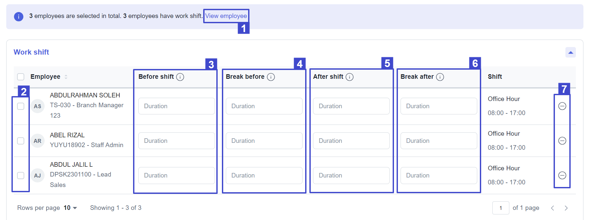Click the blue info icon in banner
Viewport: 589px width, 220px height.
tap(19, 16)
